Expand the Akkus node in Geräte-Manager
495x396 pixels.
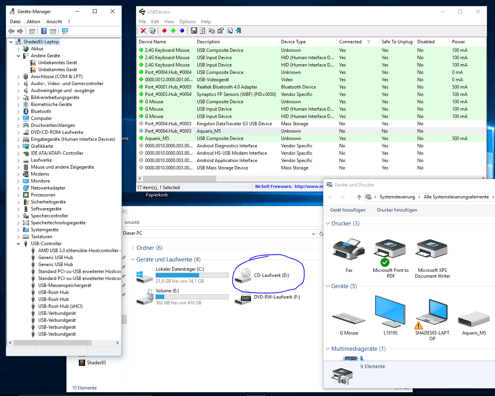(x=18, y=49)
